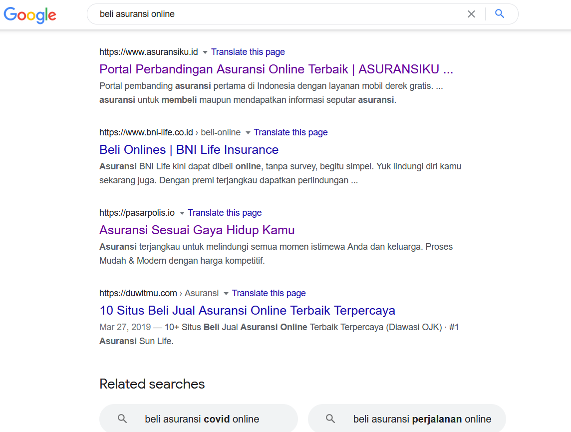Select related search beli asuransi covid online

(x=199, y=419)
